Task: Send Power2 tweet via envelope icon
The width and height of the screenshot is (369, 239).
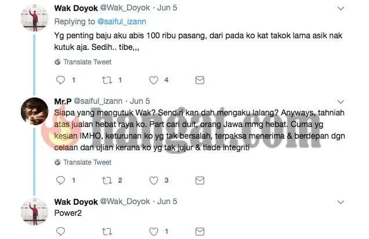Action: 200,231
